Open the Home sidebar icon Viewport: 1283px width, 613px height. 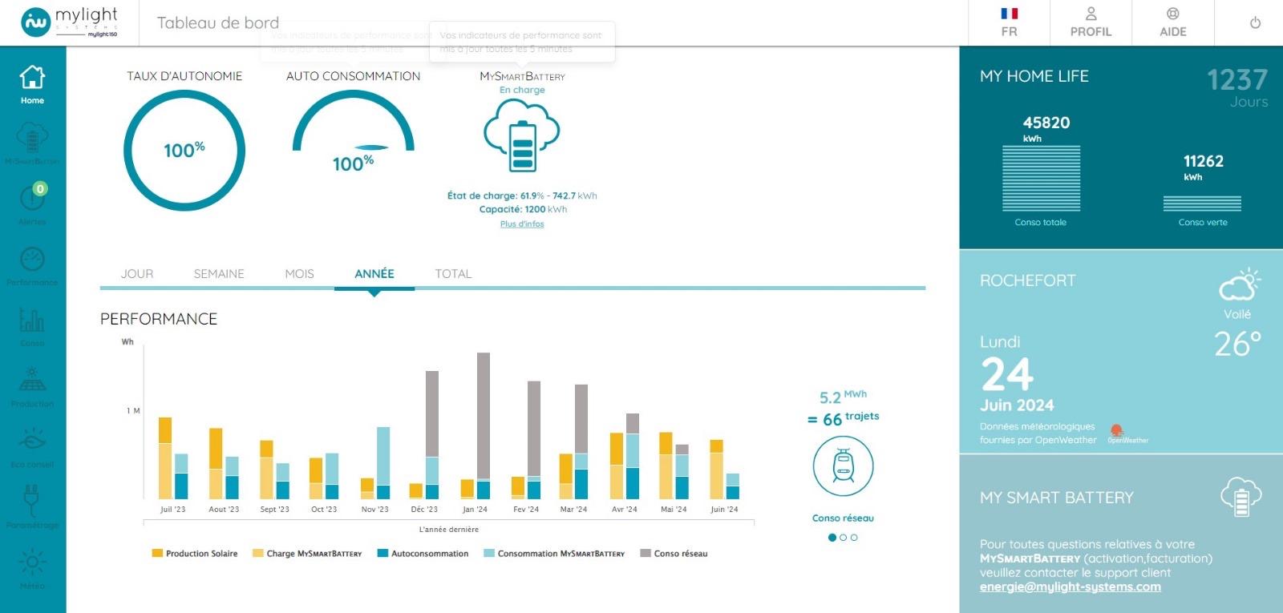[32, 83]
